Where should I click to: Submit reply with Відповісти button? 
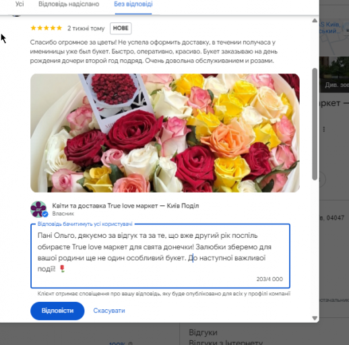point(57,311)
